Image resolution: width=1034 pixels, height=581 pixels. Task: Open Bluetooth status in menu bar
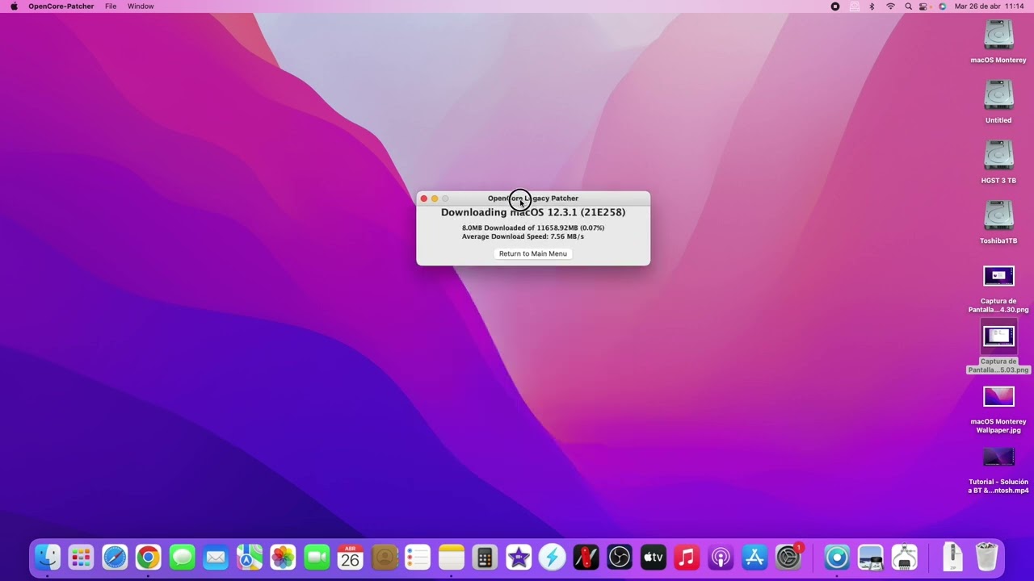(872, 6)
